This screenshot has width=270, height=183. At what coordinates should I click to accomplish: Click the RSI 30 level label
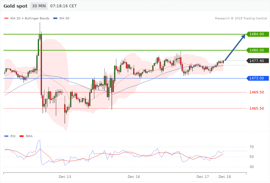[251, 167]
